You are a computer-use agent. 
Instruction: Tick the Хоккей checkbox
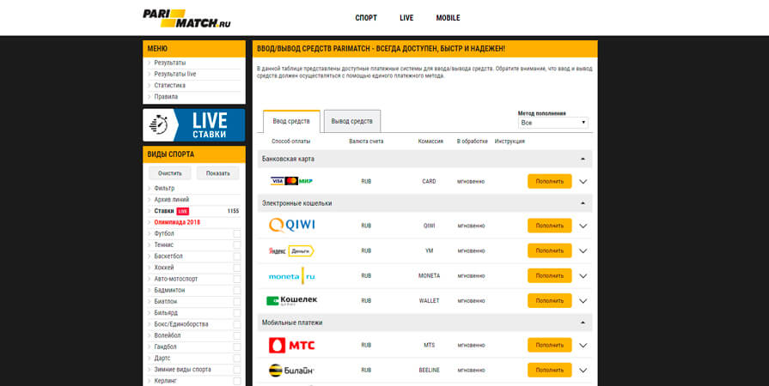237,268
